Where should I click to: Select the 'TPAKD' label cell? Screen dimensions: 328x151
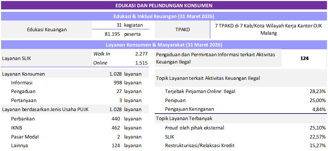(182, 30)
